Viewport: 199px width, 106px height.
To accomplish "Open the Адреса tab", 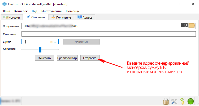I will click(85, 17).
